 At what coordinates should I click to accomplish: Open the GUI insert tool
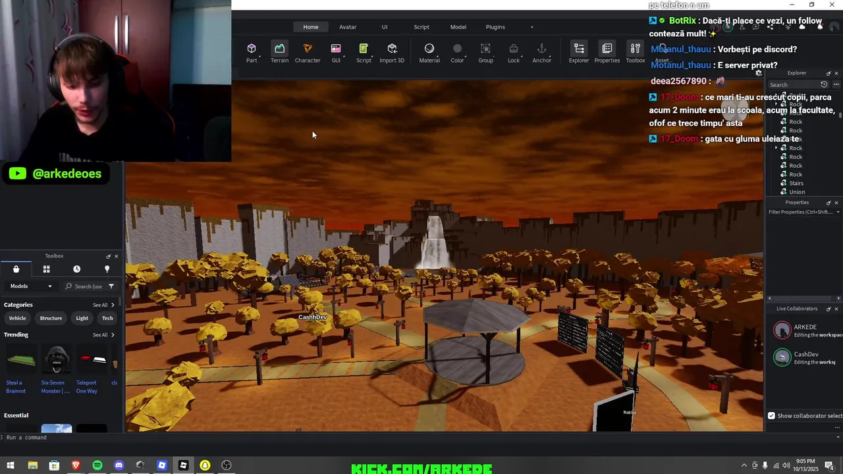336,53
